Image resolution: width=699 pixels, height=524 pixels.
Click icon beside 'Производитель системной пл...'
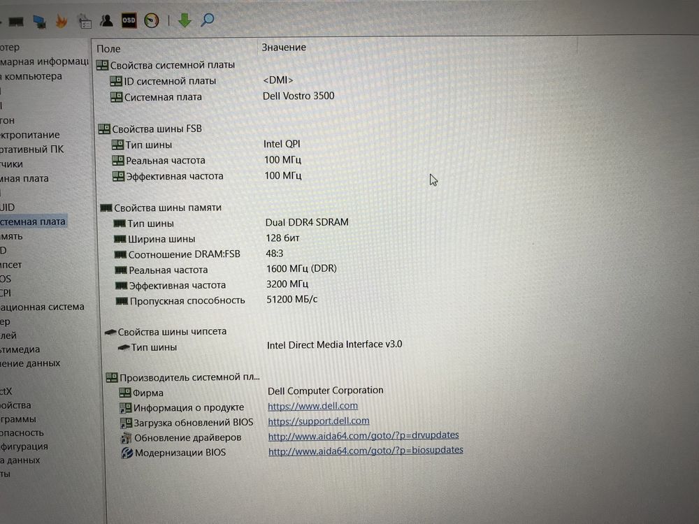click(x=111, y=377)
